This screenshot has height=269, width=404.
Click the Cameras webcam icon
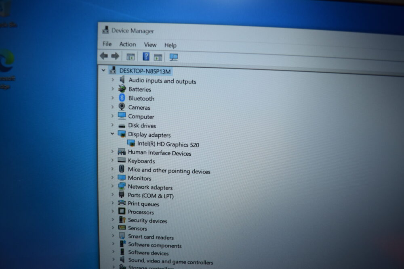pyautogui.click(x=122, y=106)
